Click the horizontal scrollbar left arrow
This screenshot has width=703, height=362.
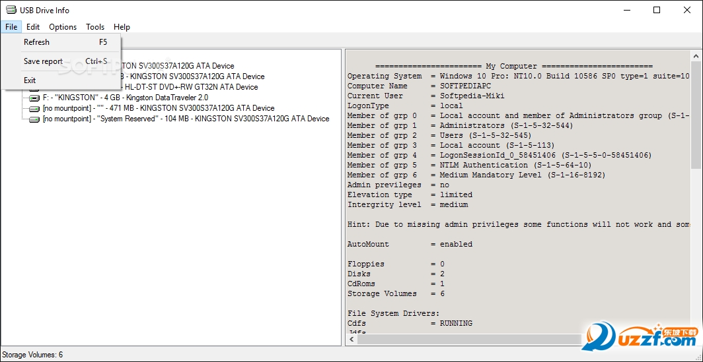click(352, 340)
